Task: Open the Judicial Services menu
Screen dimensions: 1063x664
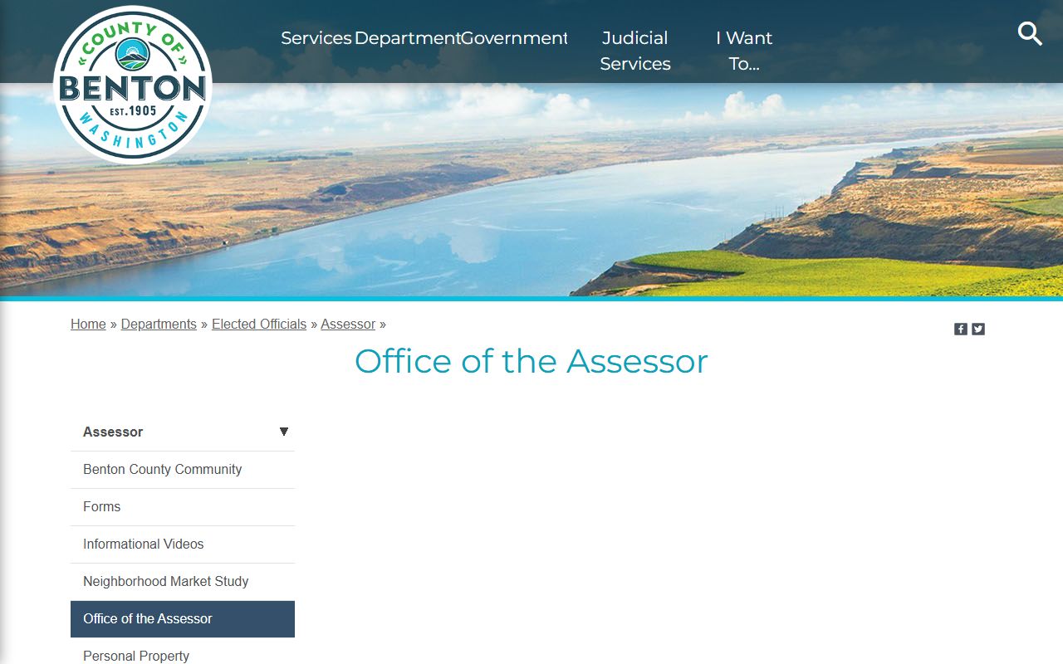Action: (635, 51)
